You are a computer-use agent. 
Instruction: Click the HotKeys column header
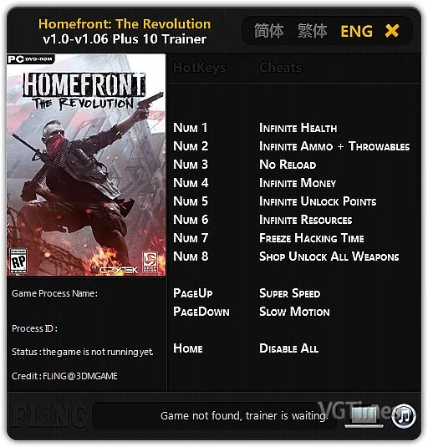[x=199, y=68]
